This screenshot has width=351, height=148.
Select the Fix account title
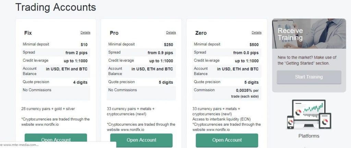[x=28, y=33]
